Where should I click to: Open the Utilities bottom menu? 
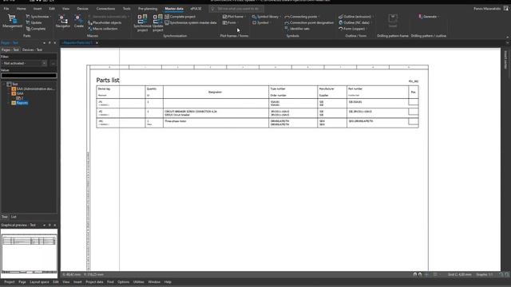pyautogui.click(x=138, y=281)
